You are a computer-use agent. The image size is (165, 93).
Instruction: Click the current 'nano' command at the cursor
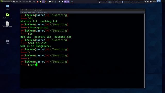point(33,65)
